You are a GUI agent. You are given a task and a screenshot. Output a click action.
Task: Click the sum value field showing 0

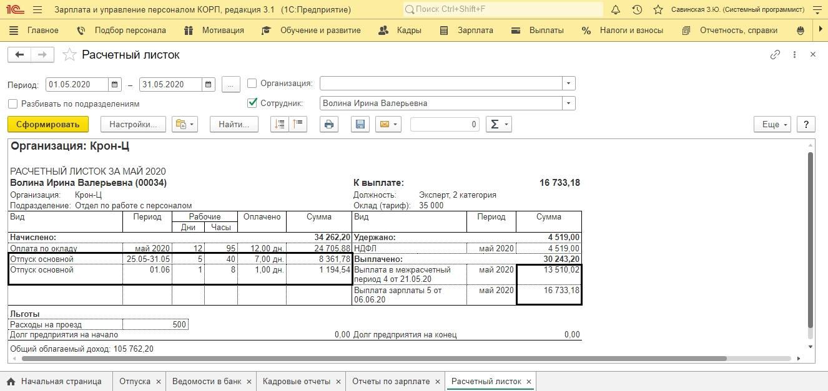[x=445, y=124]
